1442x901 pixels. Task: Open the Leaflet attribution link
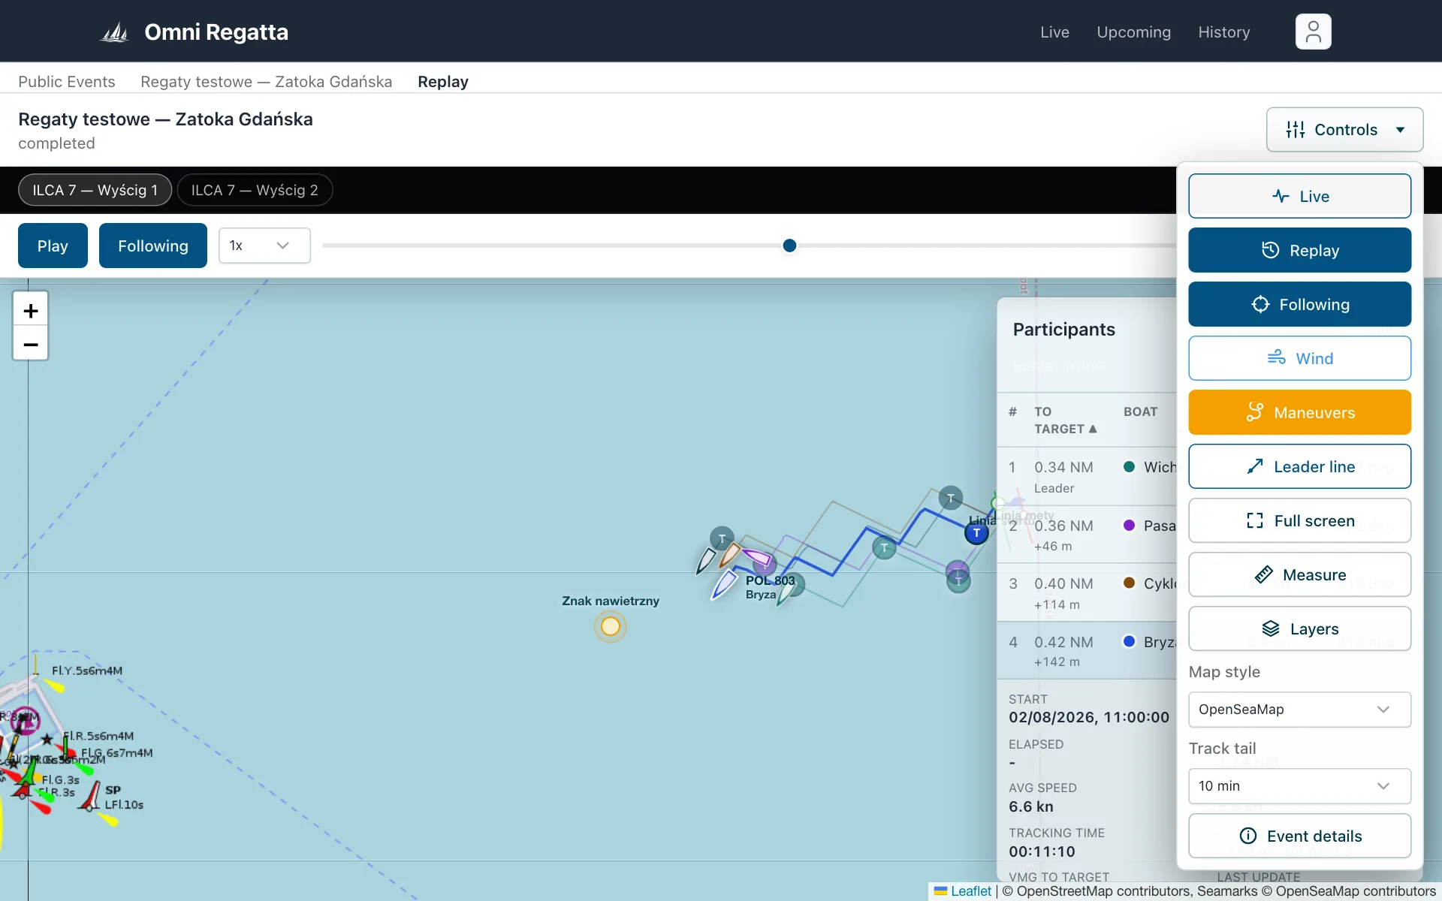pyautogui.click(x=970, y=891)
